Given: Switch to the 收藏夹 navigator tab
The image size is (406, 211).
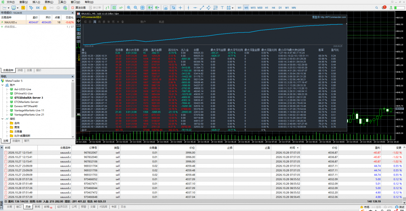Looking at the screenshot, I should [x=16, y=141].
